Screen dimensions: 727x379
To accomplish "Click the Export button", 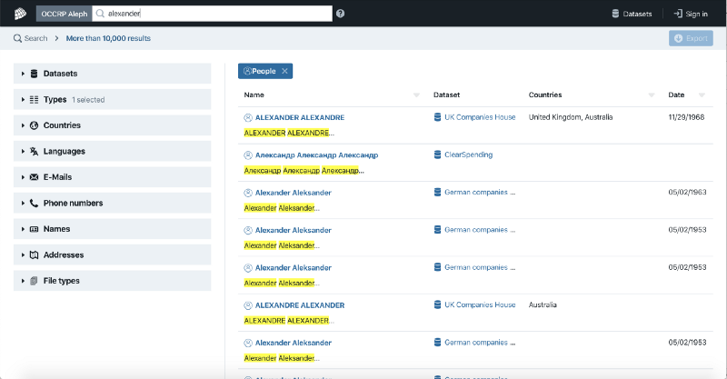I will point(691,38).
